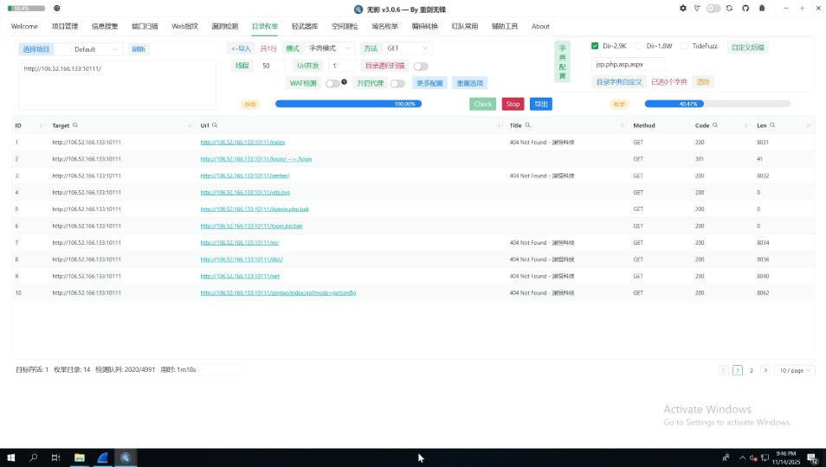
Task: Sort by the Len column arrows
Action: [x=808, y=125]
